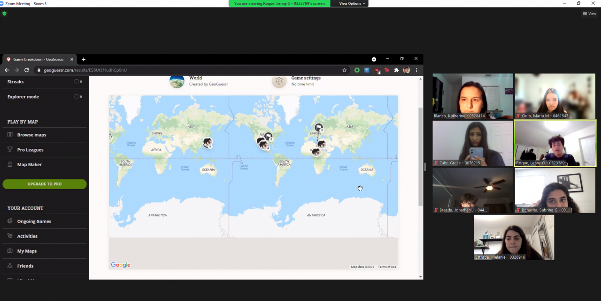Select the Game breakdown - GeoGuessr tab

click(x=40, y=59)
